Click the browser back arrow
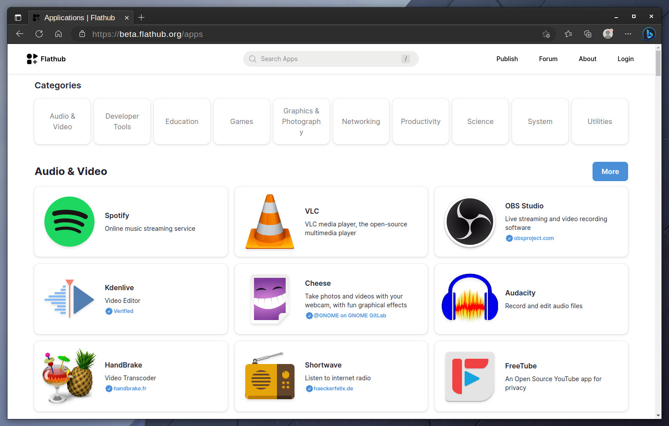The height and width of the screenshot is (426, 669). [20, 34]
